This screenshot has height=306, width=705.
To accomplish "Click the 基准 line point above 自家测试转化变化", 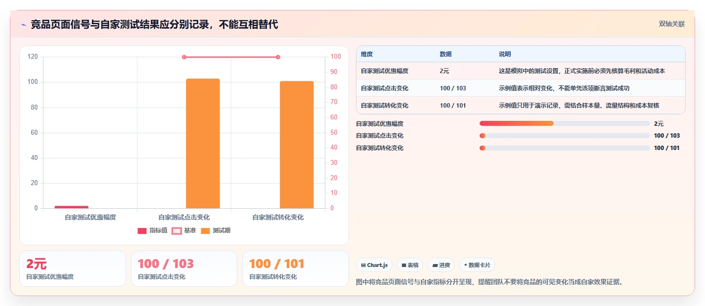I will 278,57.
